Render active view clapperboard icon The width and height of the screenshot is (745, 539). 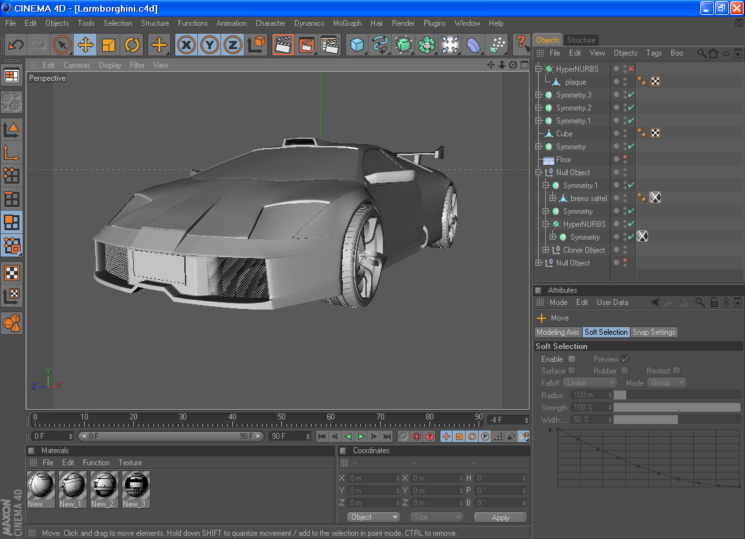[283, 45]
